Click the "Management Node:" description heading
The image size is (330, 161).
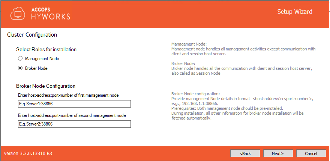coord(189,44)
